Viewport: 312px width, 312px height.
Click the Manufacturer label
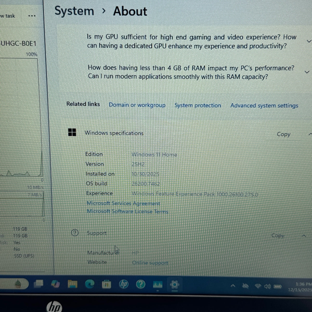point(103,252)
